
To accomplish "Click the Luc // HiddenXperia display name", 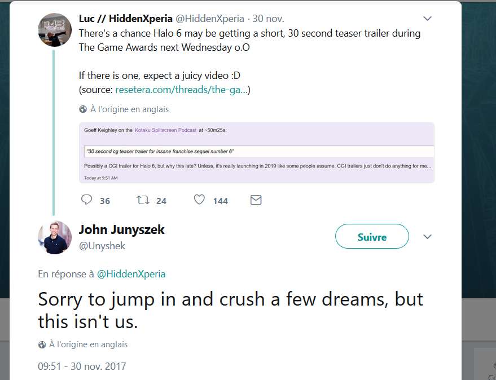I will [125, 19].
